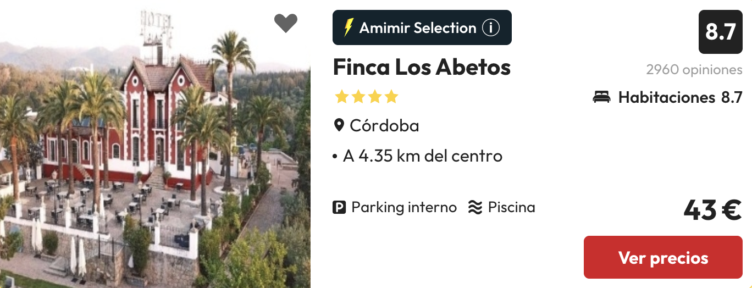Open the Finca Los Abetos hotel title
Viewport: 752px width, 288px height.
[x=422, y=68]
